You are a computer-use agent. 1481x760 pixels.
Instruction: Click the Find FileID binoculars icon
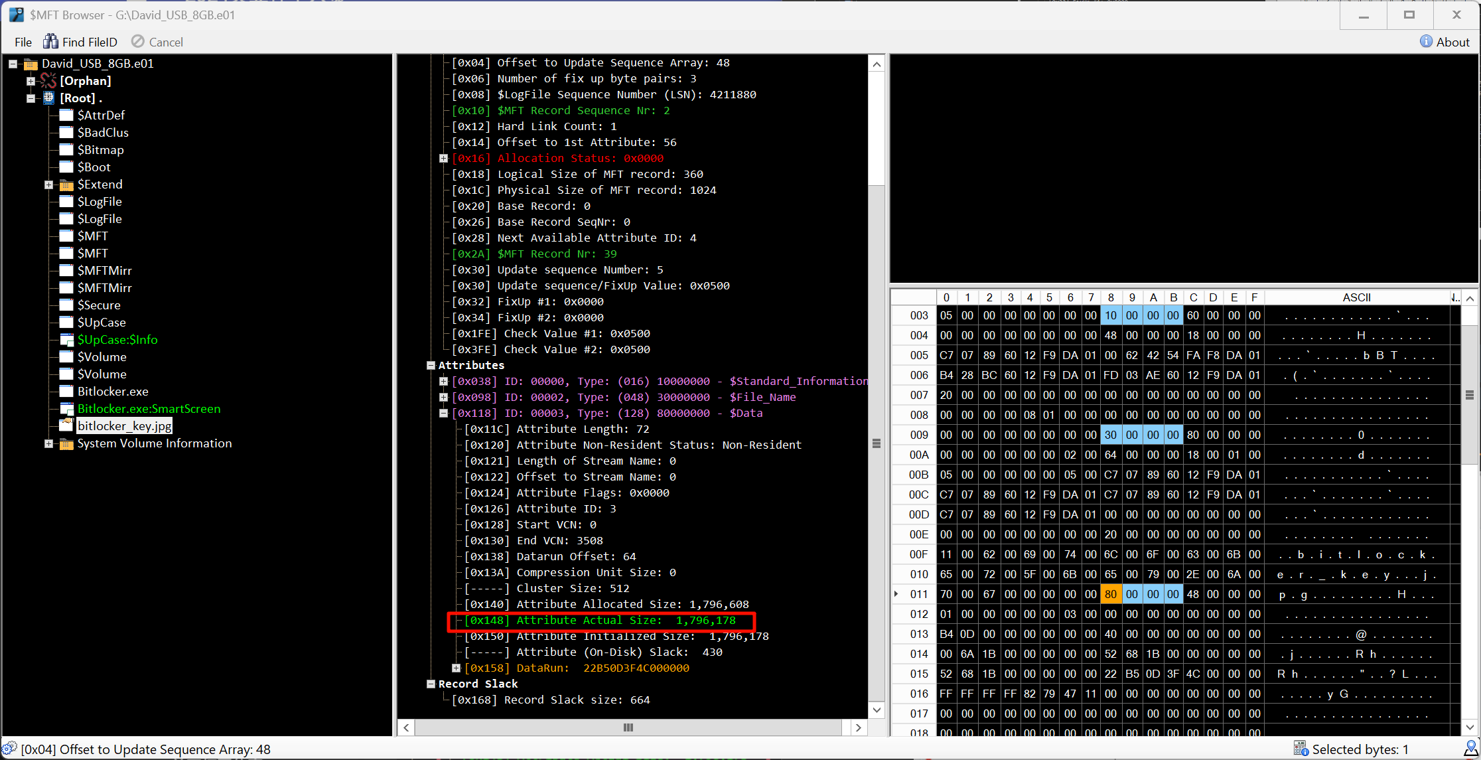click(50, 42)
